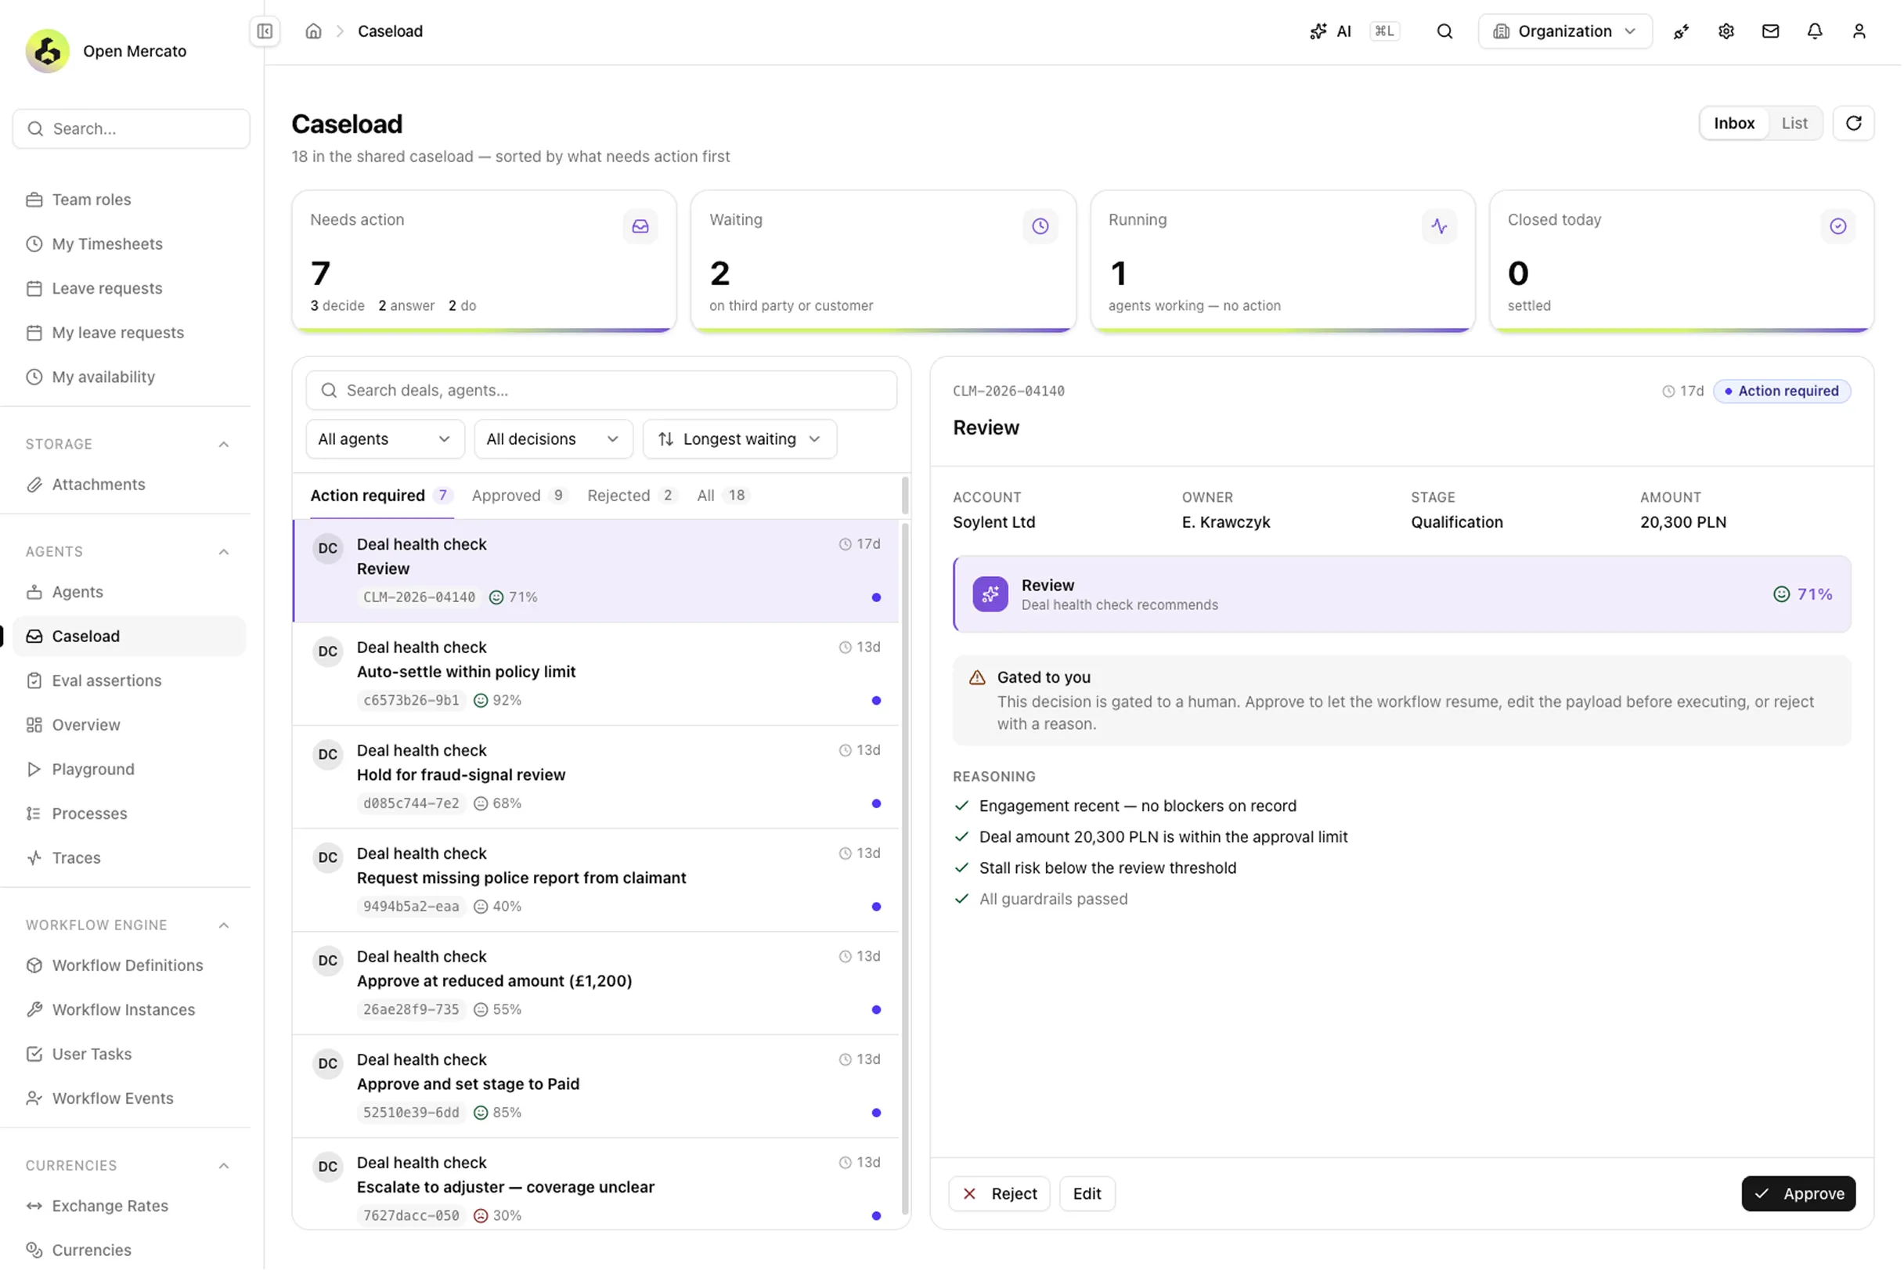Open Auto-settle within policy limit case

(x=596, y=674)
